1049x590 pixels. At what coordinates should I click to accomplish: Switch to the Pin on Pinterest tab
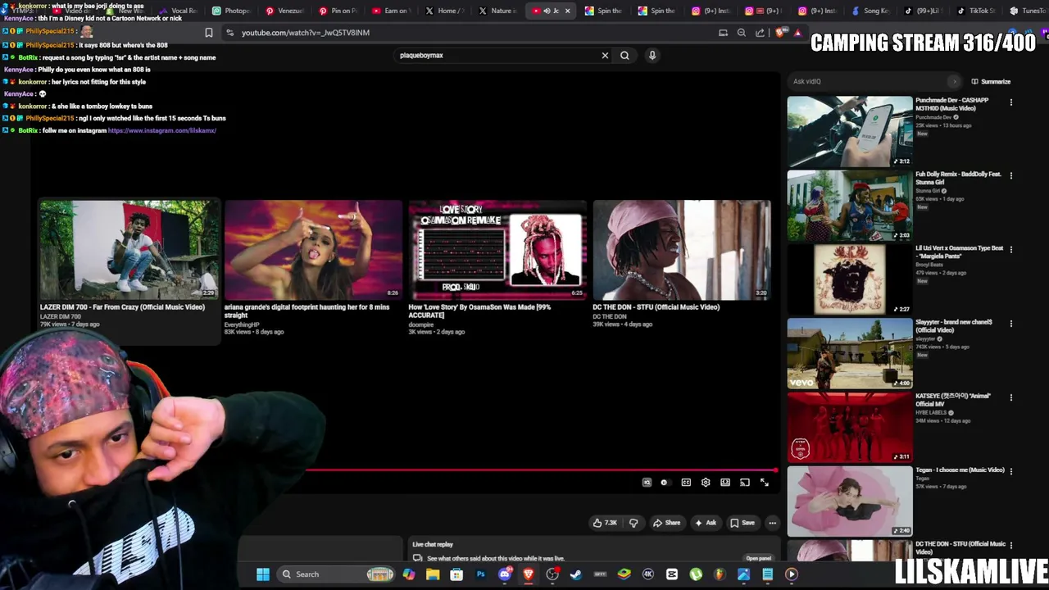338,11
